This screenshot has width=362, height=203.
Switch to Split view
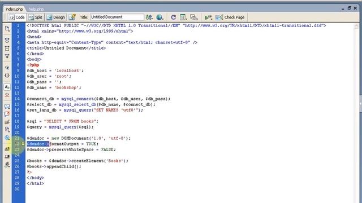tap(35, 17)
